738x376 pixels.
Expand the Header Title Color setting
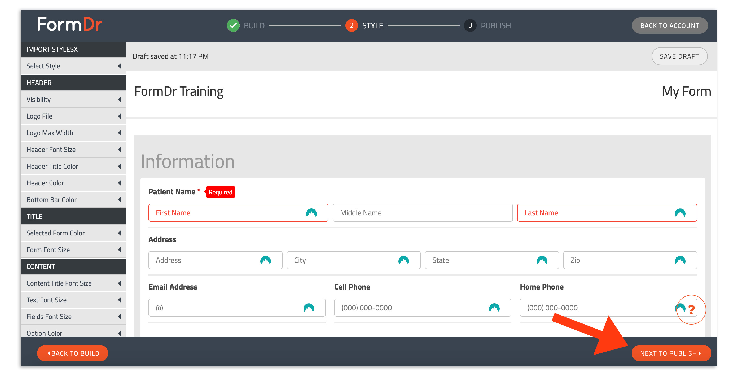74,166
